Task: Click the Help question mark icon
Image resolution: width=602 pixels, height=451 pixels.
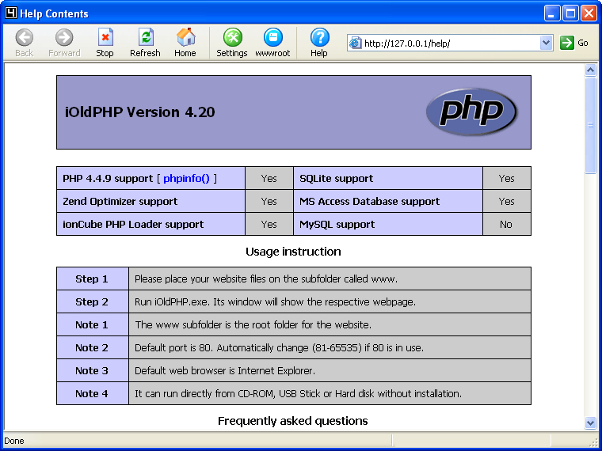Action: [319, 38]
